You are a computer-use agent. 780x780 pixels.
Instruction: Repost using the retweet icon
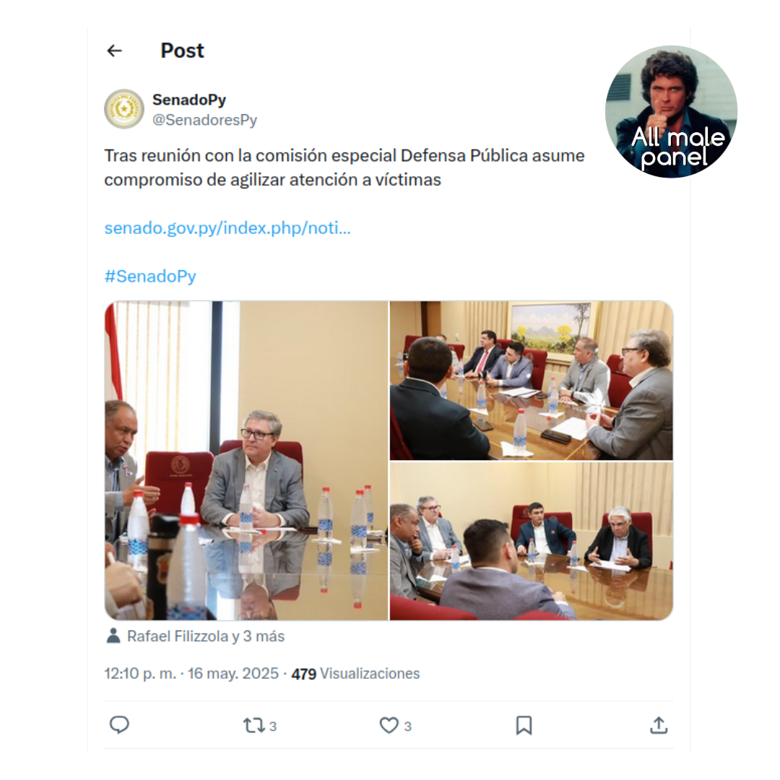[253, 725]
